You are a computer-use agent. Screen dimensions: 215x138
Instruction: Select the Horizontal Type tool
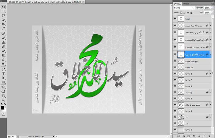(3, 74)
